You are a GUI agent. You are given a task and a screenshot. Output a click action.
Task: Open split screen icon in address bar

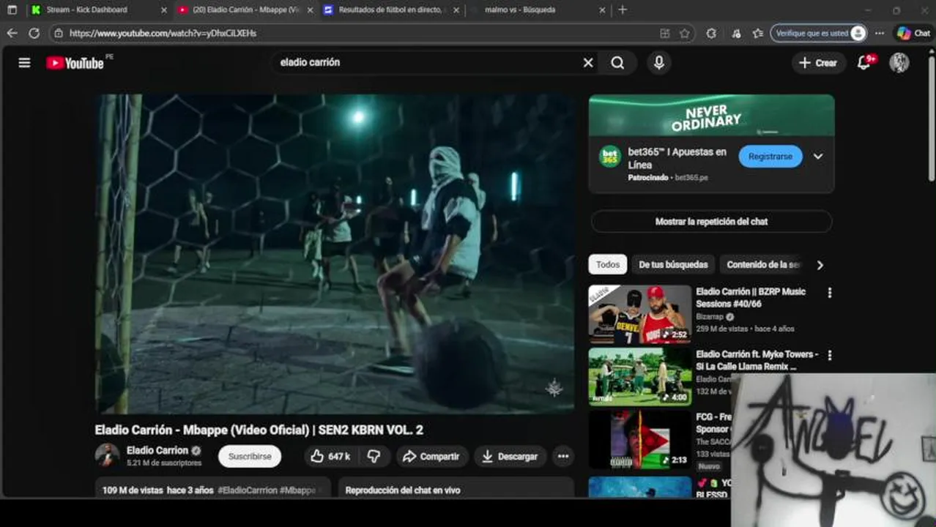pos(665,33)
